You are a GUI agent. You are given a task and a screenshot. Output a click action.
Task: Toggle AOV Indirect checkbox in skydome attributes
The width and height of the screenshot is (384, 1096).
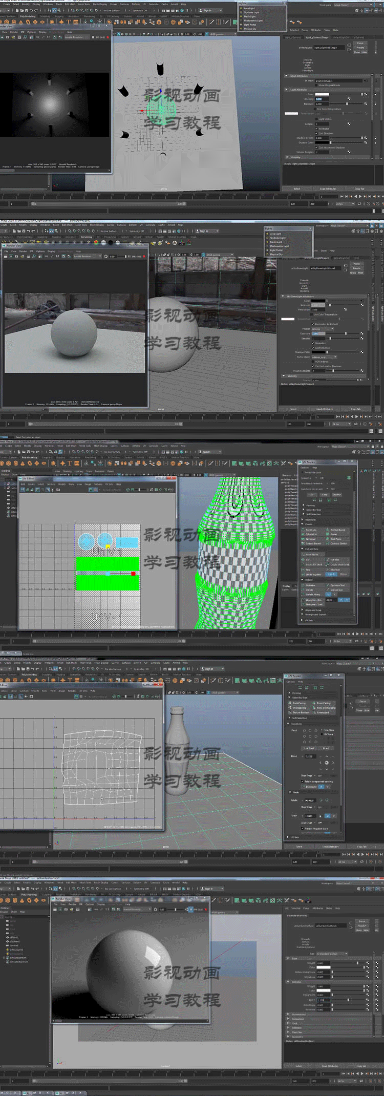click(313, 362)
